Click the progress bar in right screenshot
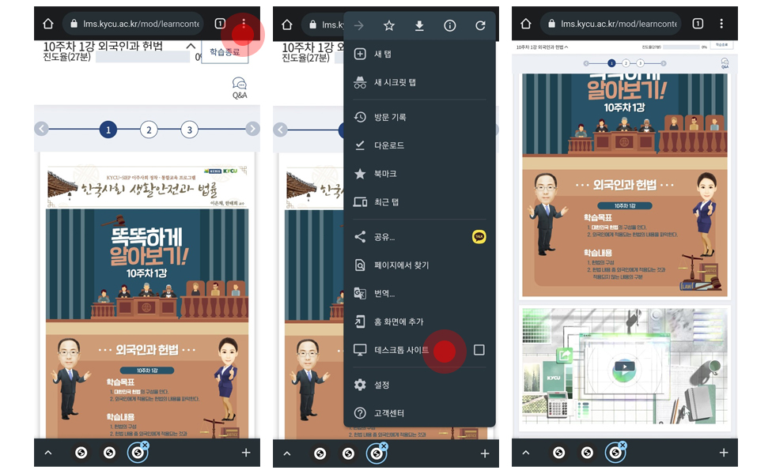The width and height of the screenshot is (772, 474). coord(679,47)
